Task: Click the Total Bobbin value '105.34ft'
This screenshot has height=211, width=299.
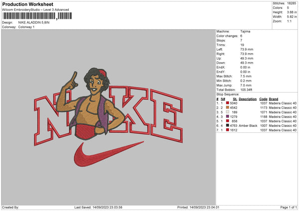Action: 246,90
